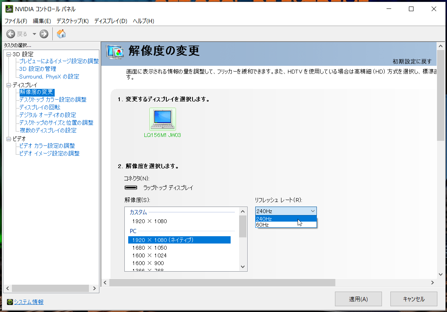Click the main panel vertical scrollbar thumb

click(440, 95)
